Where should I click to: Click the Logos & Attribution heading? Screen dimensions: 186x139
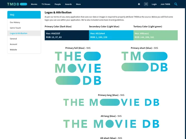click(x=58, y=12)
